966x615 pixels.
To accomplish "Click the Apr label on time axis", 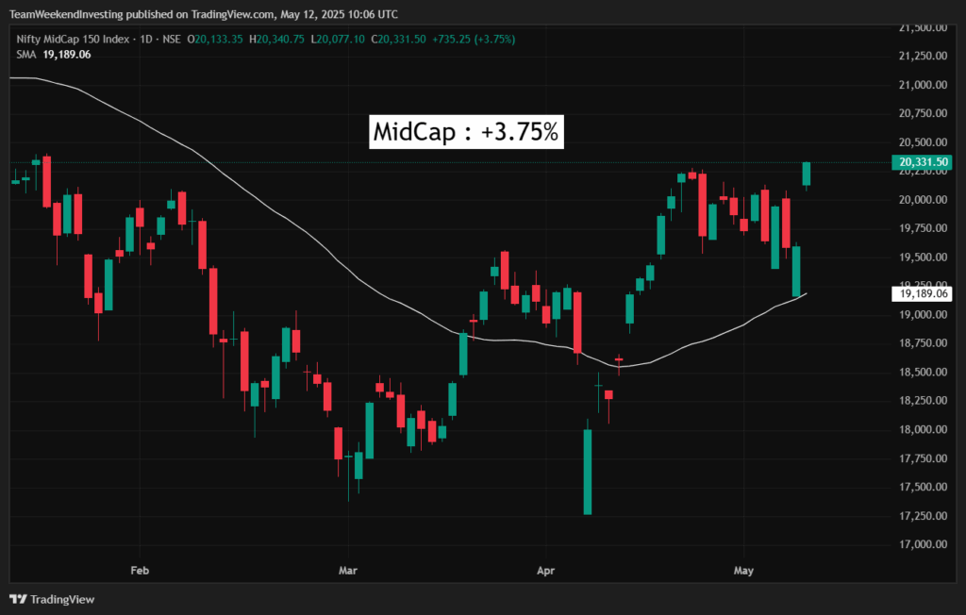I will pyautogui.click(x=546, y=570).
